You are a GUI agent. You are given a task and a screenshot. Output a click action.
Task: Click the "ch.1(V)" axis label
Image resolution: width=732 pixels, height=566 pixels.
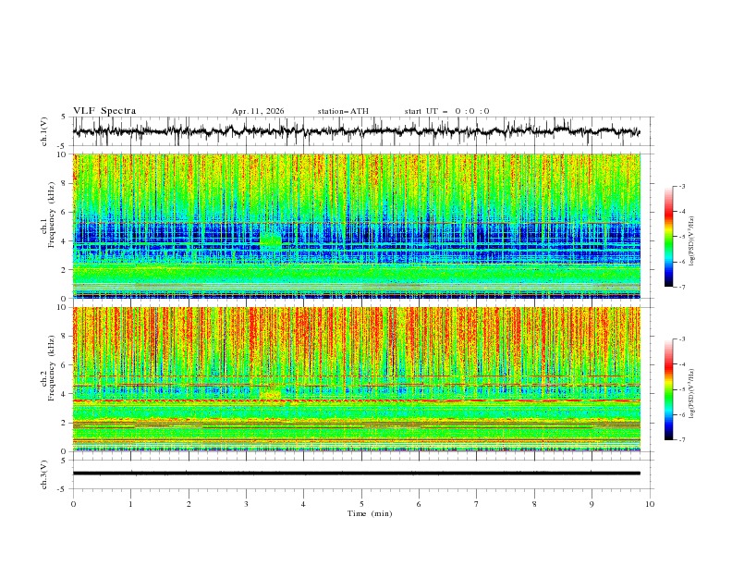pyautogui.click(x=44, y=131)
